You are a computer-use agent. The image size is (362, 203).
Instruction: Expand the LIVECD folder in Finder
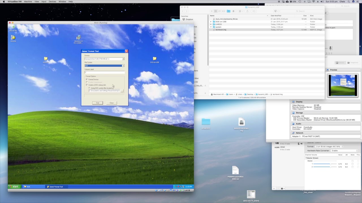pyautogui.click(x=211, y=24)
